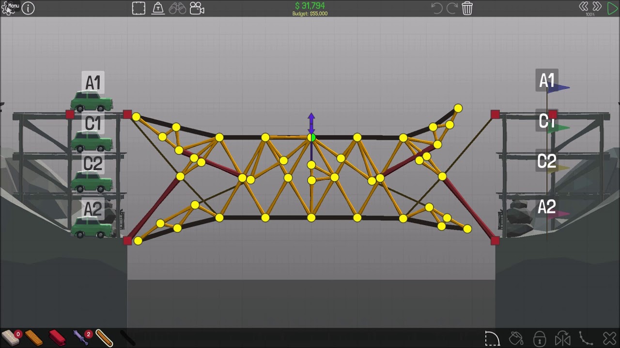Screen dimensions: 620x348
Task: Click the highest yellow joint at right ramp
Action: (x=458, y=108)
